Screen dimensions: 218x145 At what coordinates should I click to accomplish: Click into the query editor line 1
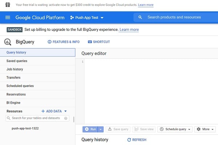(x=151, y=62)
